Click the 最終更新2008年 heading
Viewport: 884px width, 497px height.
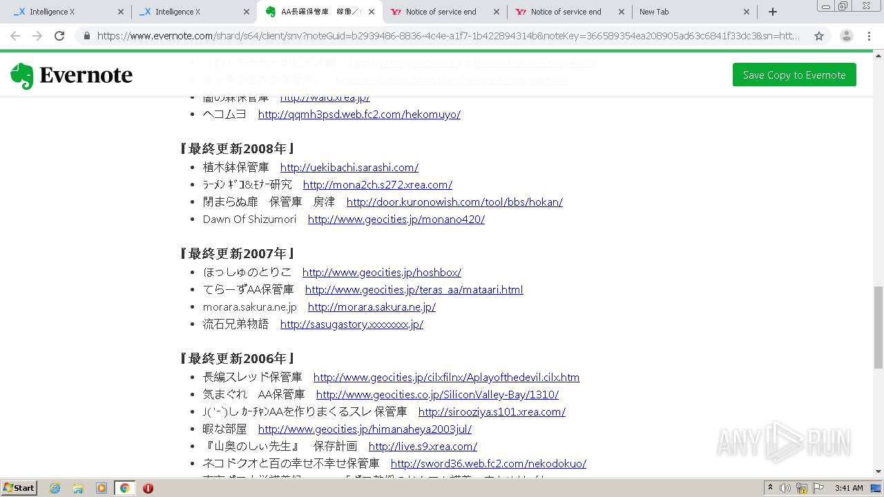coord(238,148)
